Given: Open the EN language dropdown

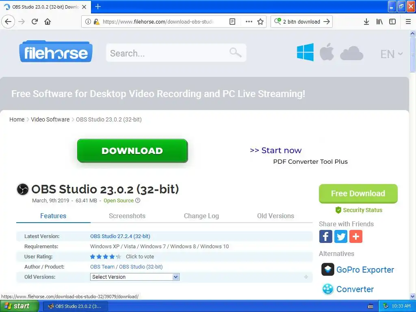Looking at the screenshot, I should coord(392,54).
